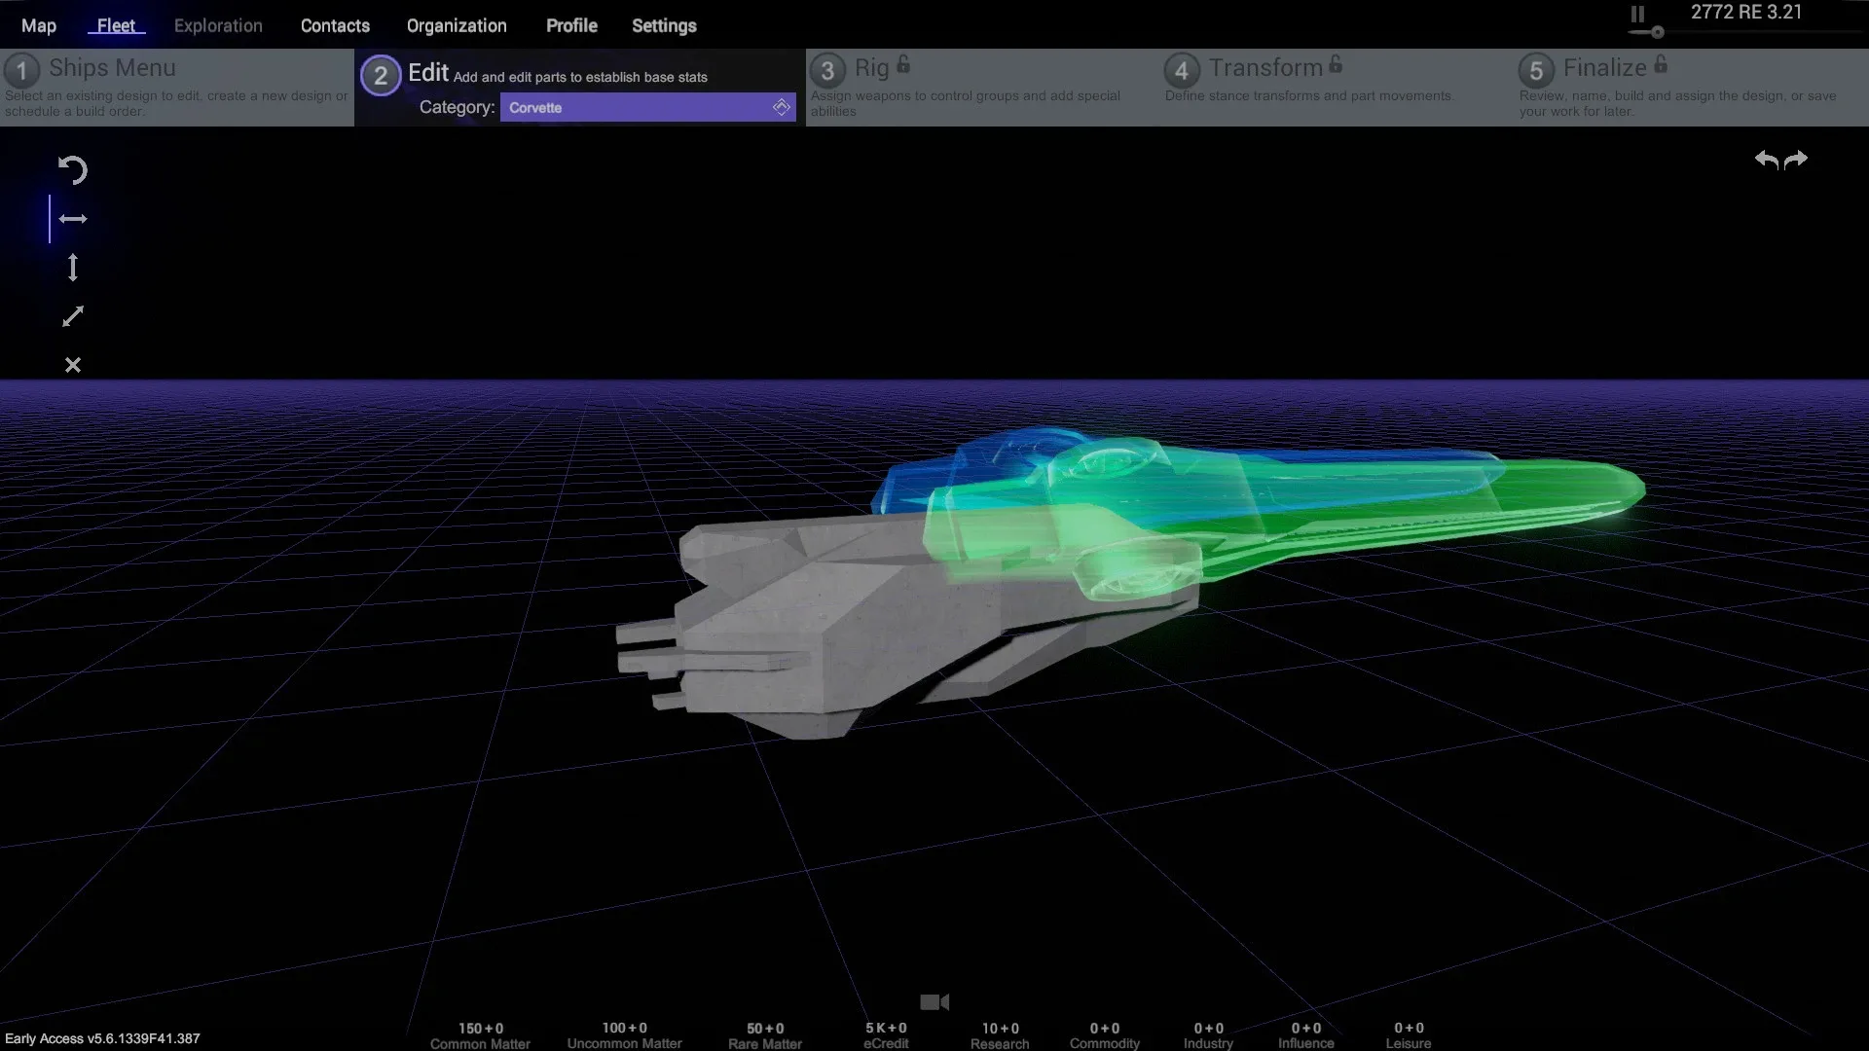Go to step 3 Rig
The image size is (1869, 1051).
click(x=871, y=69)
